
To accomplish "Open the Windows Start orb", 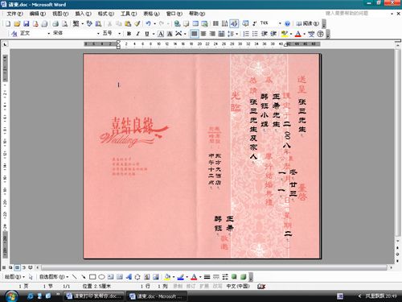I will tap(10, 296).
